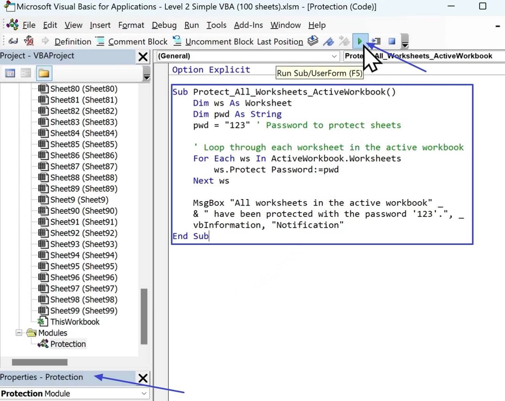Select the View Object icon in Project Explorer
This screenshot has height=401, width=505.
pos(25,73)
